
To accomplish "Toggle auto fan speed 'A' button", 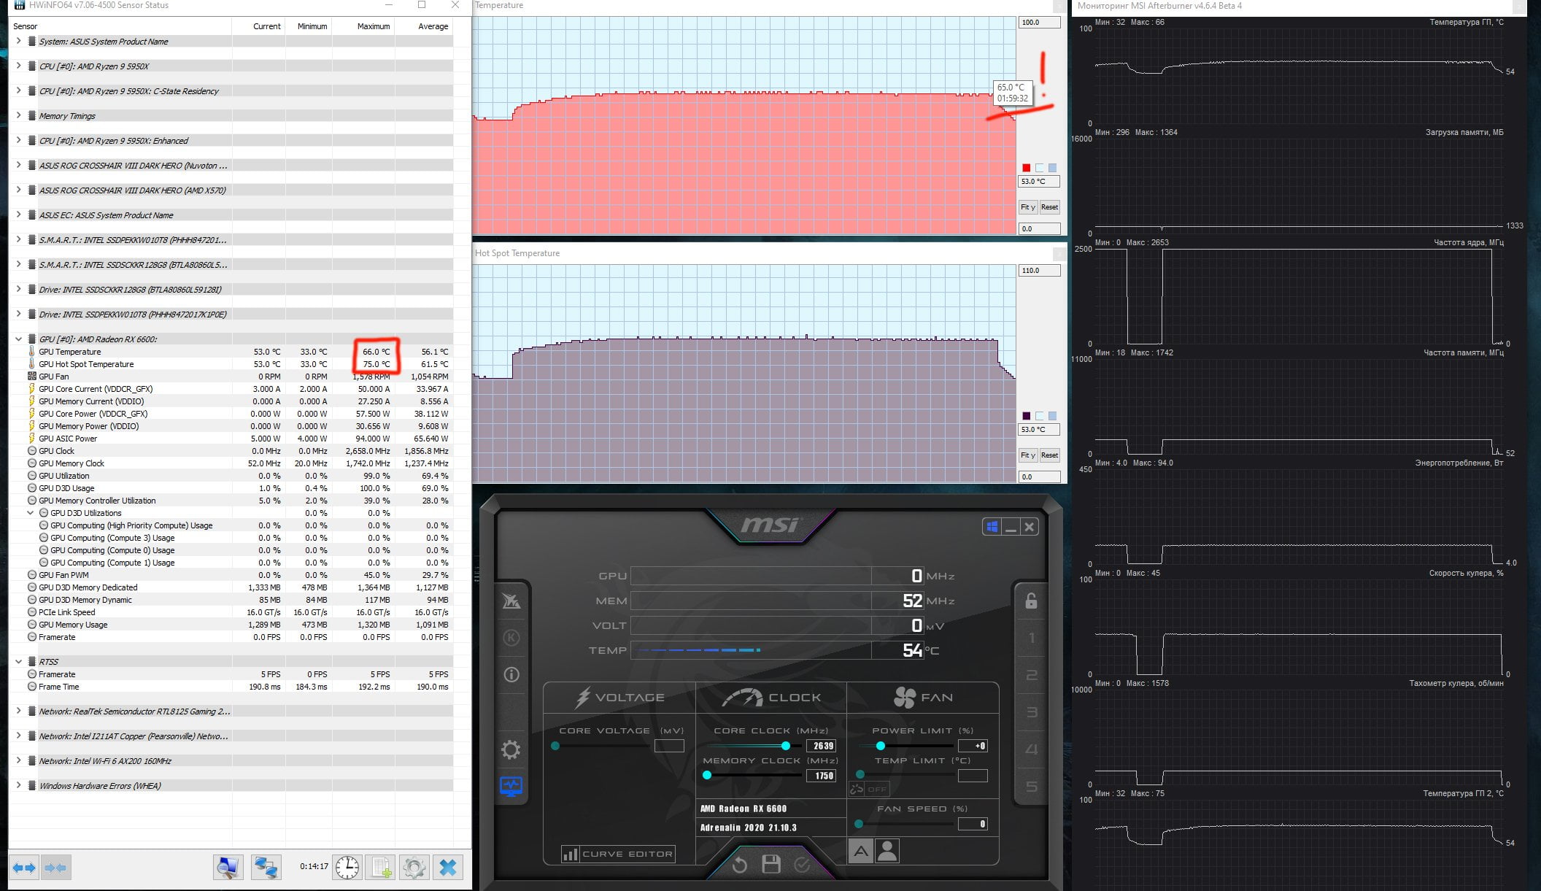I will [x=861, y=851].
